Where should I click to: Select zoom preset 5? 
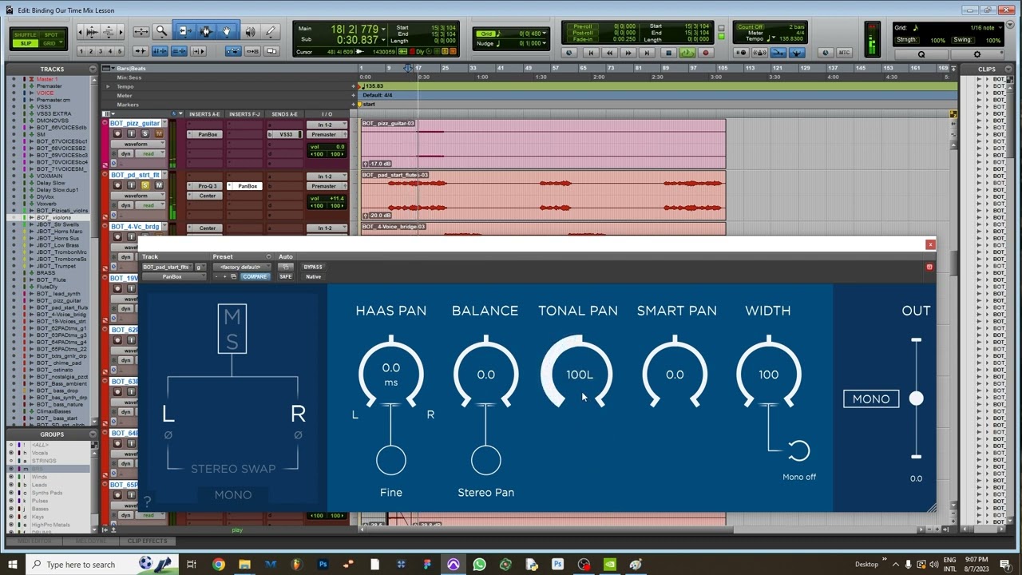click(120, 51)
